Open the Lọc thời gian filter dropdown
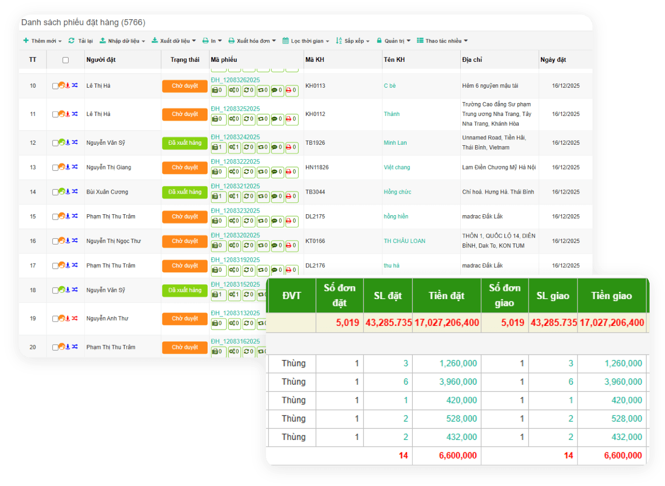This screenshot has height=486, width=665. click(306, 41)
